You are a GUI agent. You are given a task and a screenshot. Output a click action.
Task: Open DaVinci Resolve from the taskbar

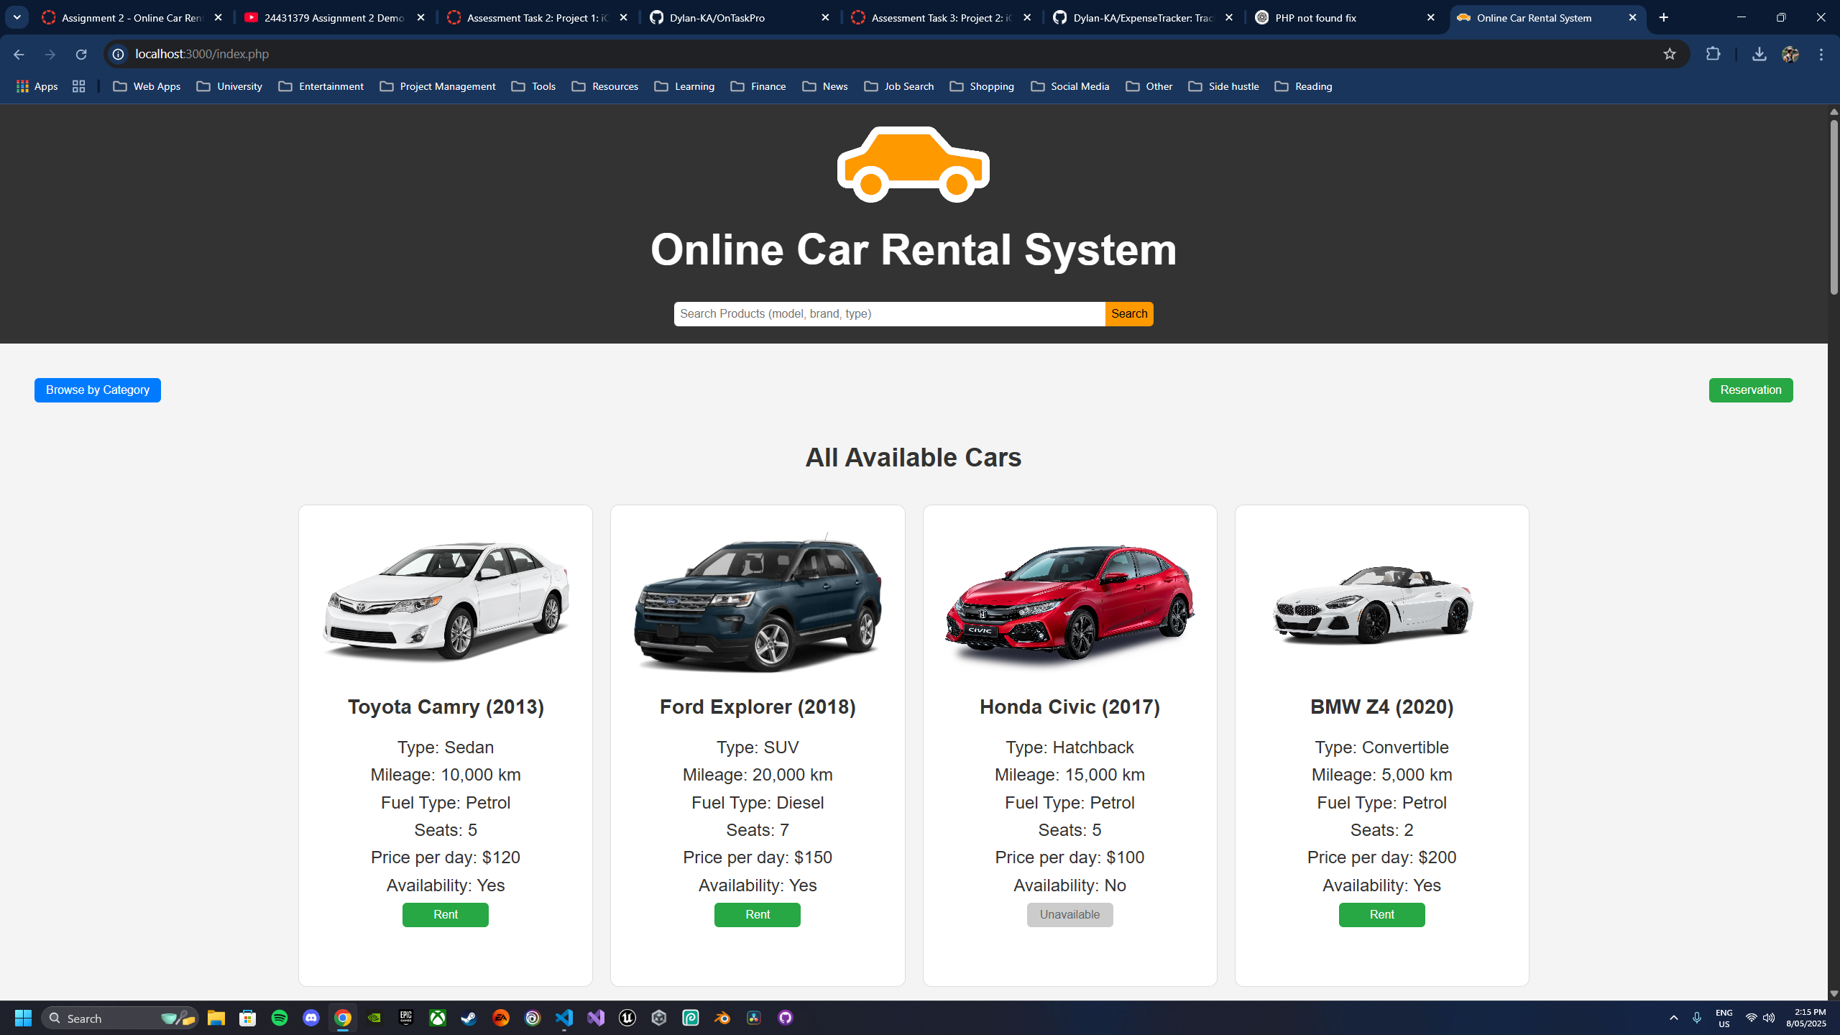pyautogui.click(x=754, y=1018)
